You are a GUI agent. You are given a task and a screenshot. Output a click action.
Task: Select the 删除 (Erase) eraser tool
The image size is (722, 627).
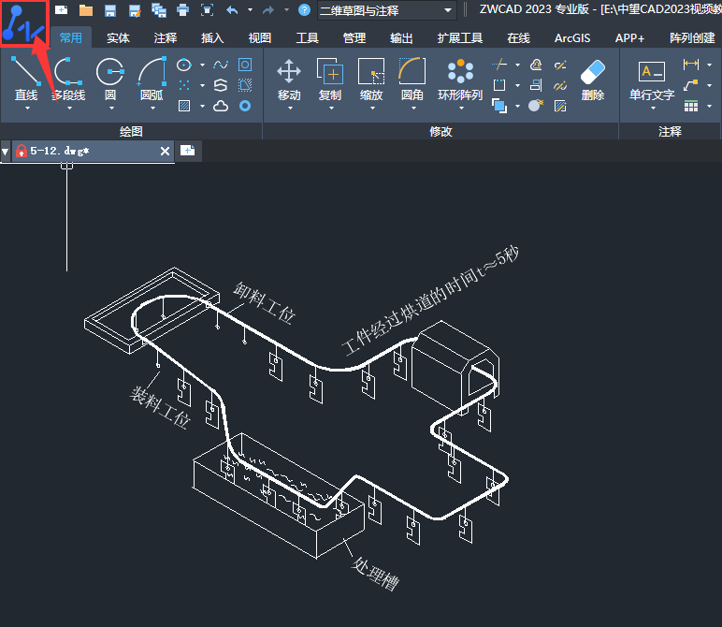592,72
